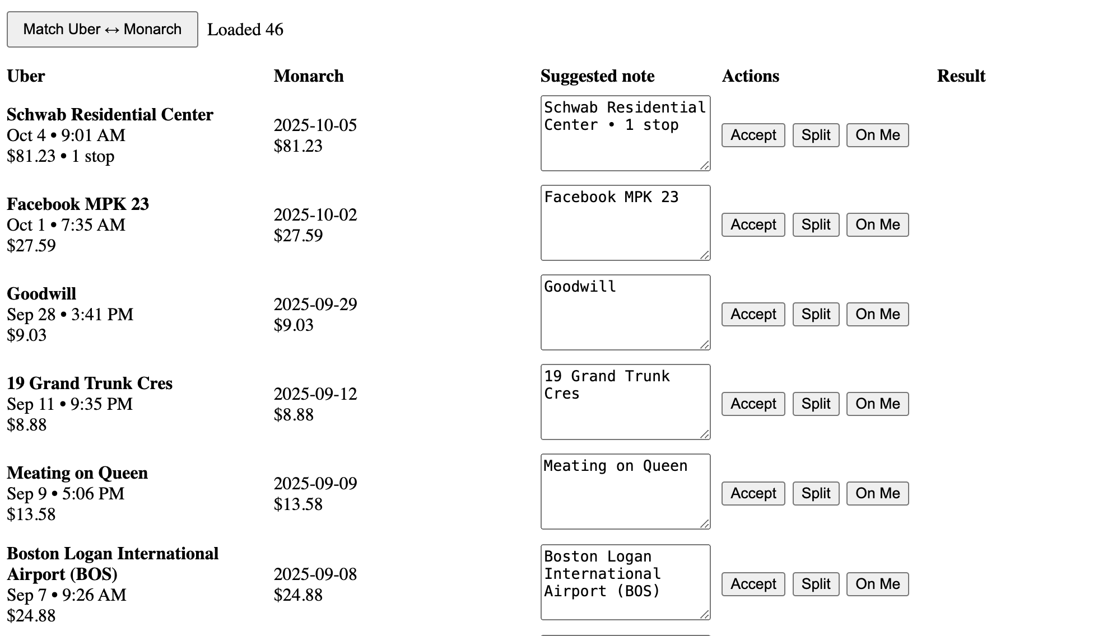Accept the Facebook MPK 23 match

click(753, 225)
